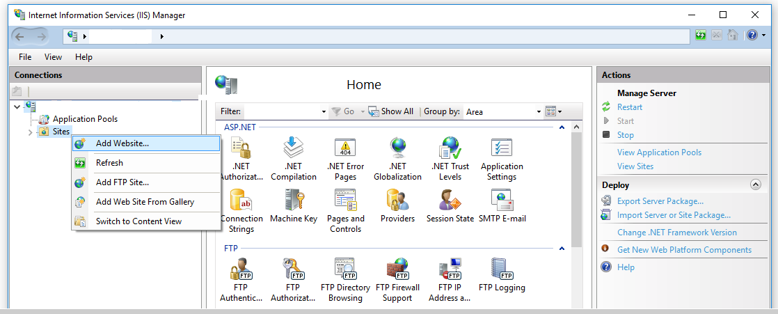Click View Application Pools link

(660, 152)
